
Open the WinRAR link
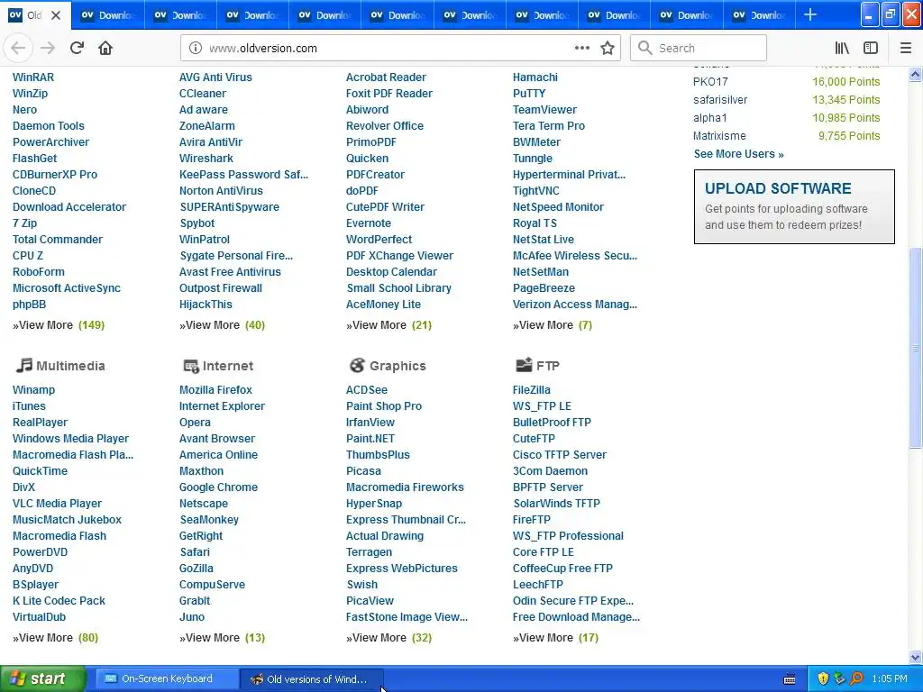point(33,77)
